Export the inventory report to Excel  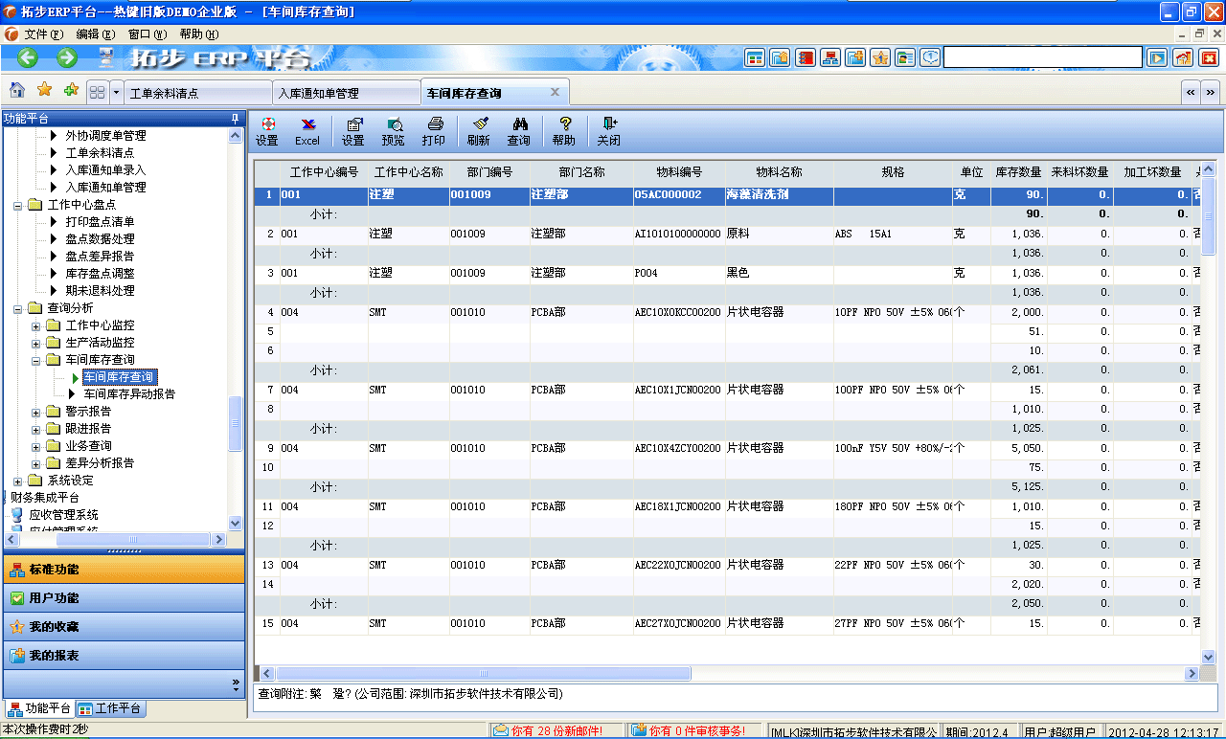tap(306, 131)
